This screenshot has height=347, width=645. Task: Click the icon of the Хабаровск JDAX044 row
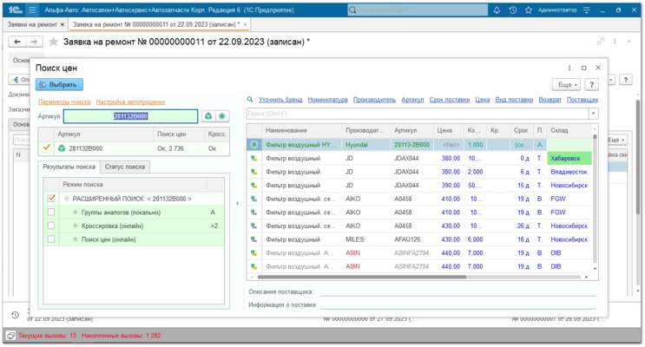254,158
